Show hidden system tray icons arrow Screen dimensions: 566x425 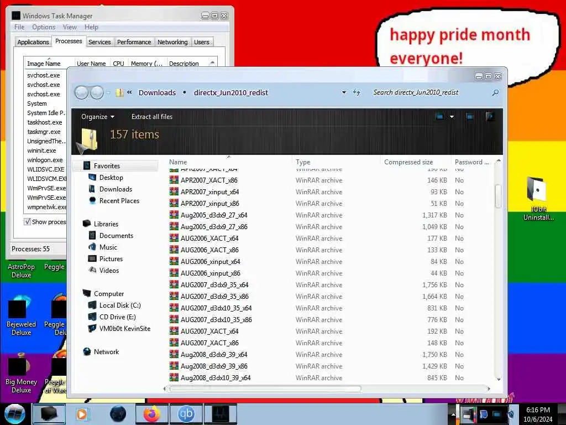tap(453, 414)
